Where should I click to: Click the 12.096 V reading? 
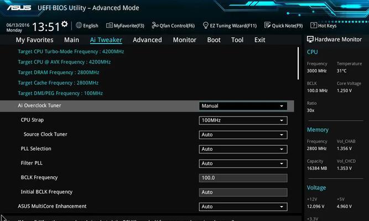315,207
